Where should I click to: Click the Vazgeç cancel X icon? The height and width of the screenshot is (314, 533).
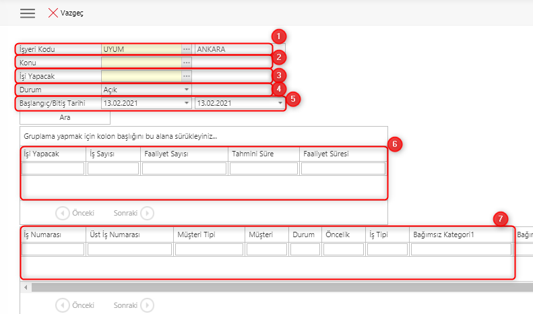pos(53,13)
